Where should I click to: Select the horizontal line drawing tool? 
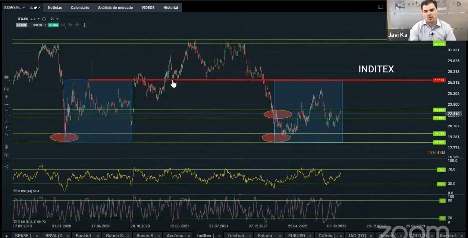pos(6,104)
